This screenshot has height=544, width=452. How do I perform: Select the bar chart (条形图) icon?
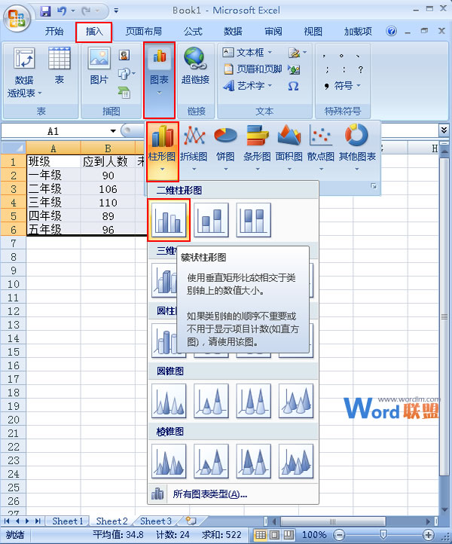[x=257, y=144]
